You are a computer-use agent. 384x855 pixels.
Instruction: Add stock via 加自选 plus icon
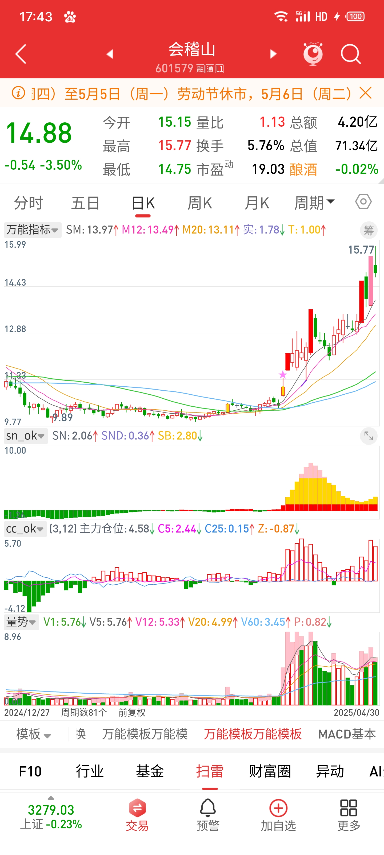coord(278,808)
